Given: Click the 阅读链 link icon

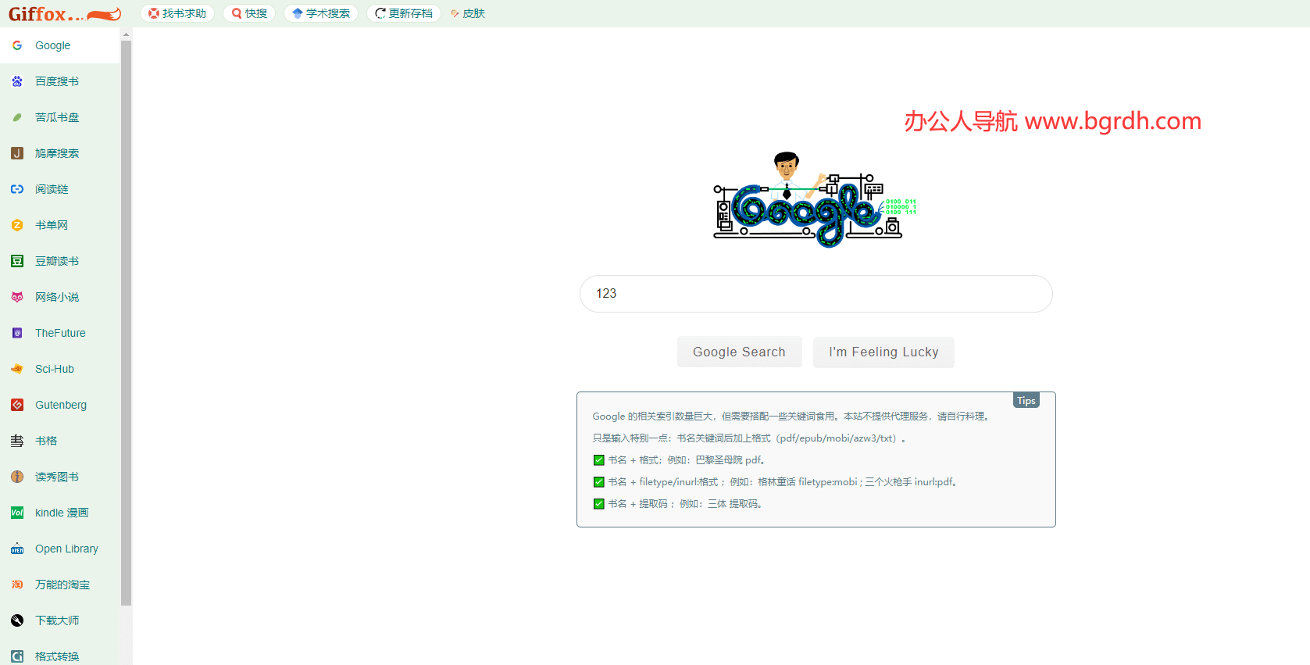Looking at the screenshot, I should [x=17, y=189].
